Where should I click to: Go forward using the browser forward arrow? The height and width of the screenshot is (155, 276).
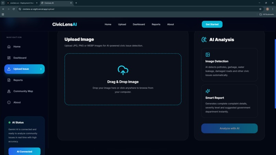[8, 9]
